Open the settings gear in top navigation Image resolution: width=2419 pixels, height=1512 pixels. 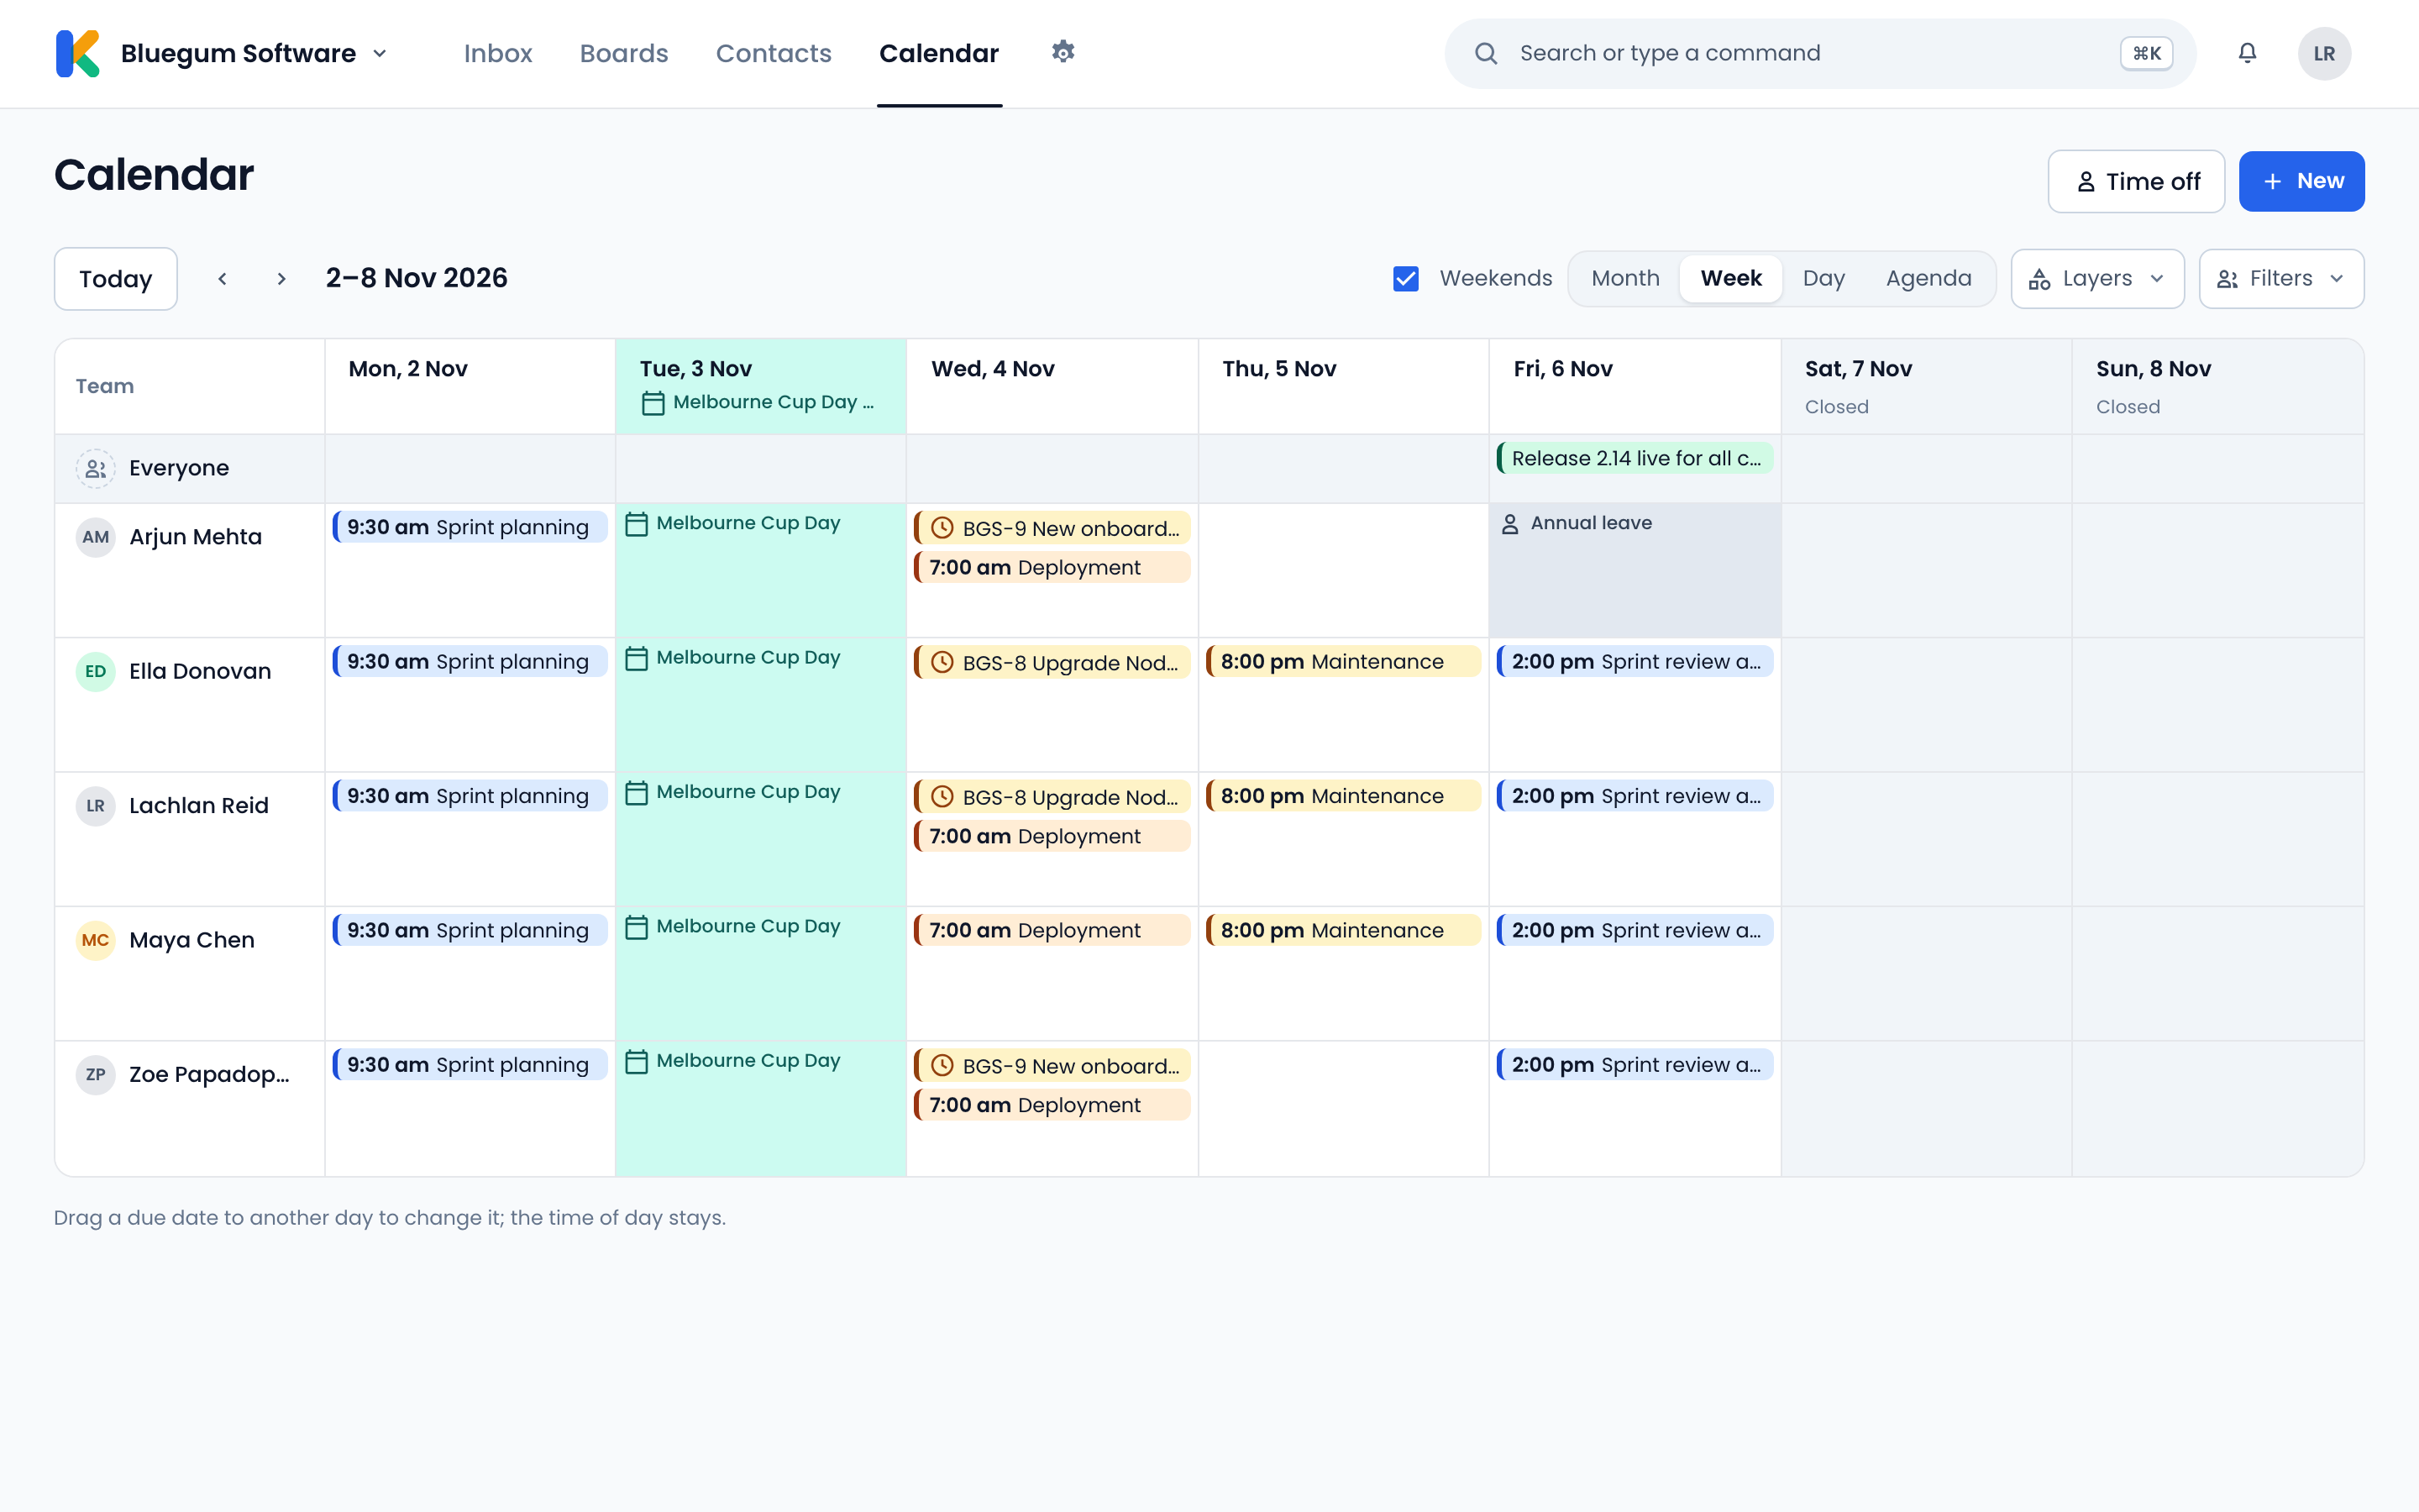pos(1063,52)
